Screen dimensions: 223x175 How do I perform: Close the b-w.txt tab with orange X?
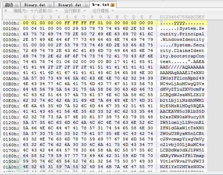112,5
